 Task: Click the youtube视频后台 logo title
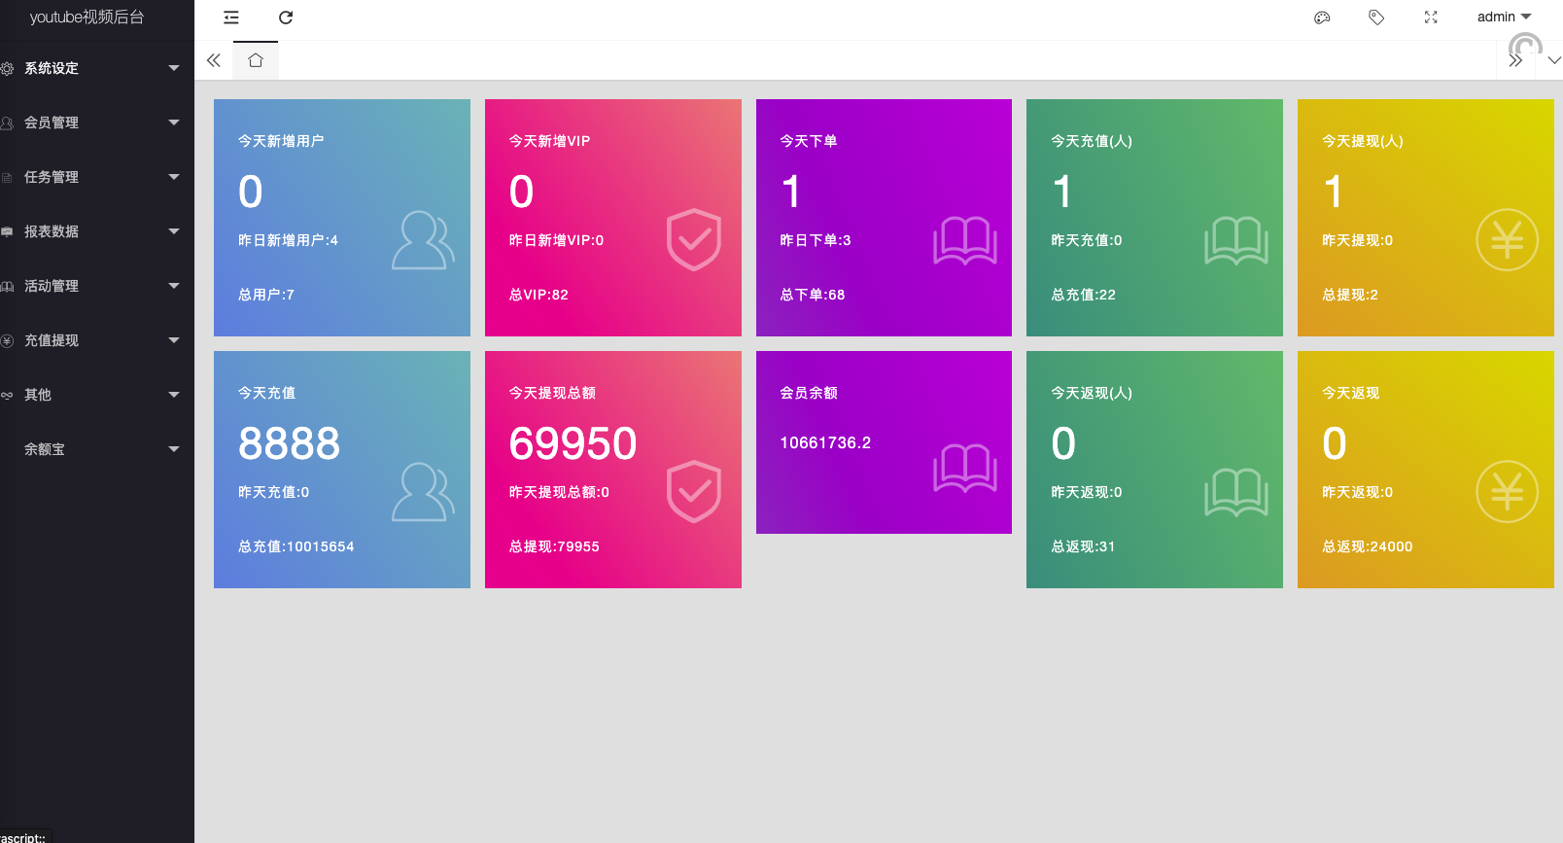tap(87, 18)
